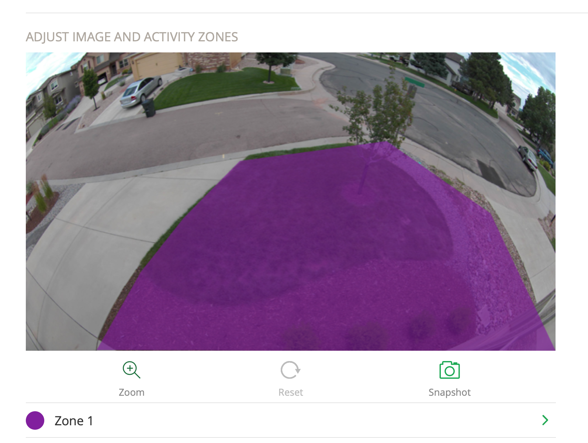Click the top apex corner of purple zone
Image resolution: width=588 pixels, height=443 pixels.
coord(385,142)
